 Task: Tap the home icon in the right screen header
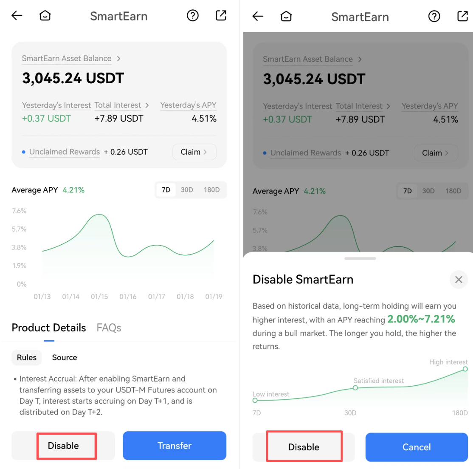pyautogui.click(x=286, y=17)
